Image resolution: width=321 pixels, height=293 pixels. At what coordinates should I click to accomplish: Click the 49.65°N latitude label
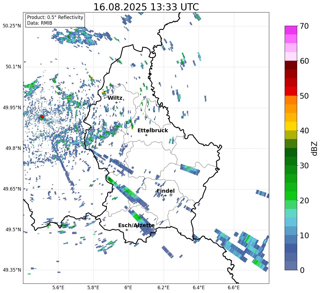[x=12, y=189]
